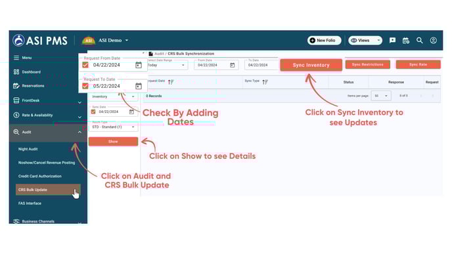Click the Sync Inventory button
Viewport: 452px width, 254px height.
pyautogui.click(x=311, y=65)
